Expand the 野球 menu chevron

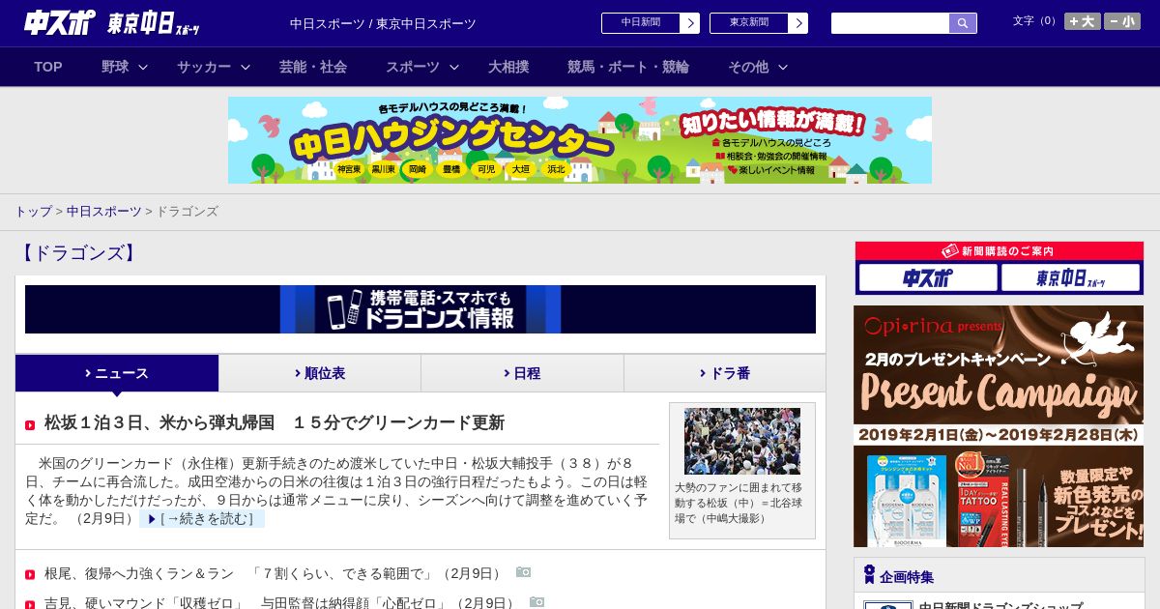coord(143,67)
